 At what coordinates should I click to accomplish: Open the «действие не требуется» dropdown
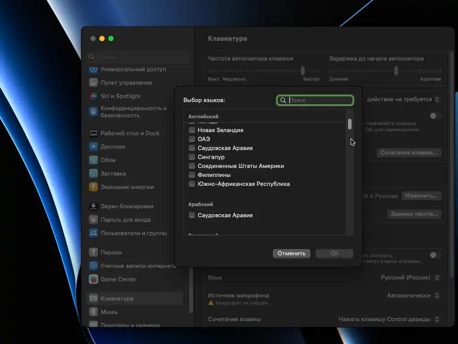tap(403, 99)
